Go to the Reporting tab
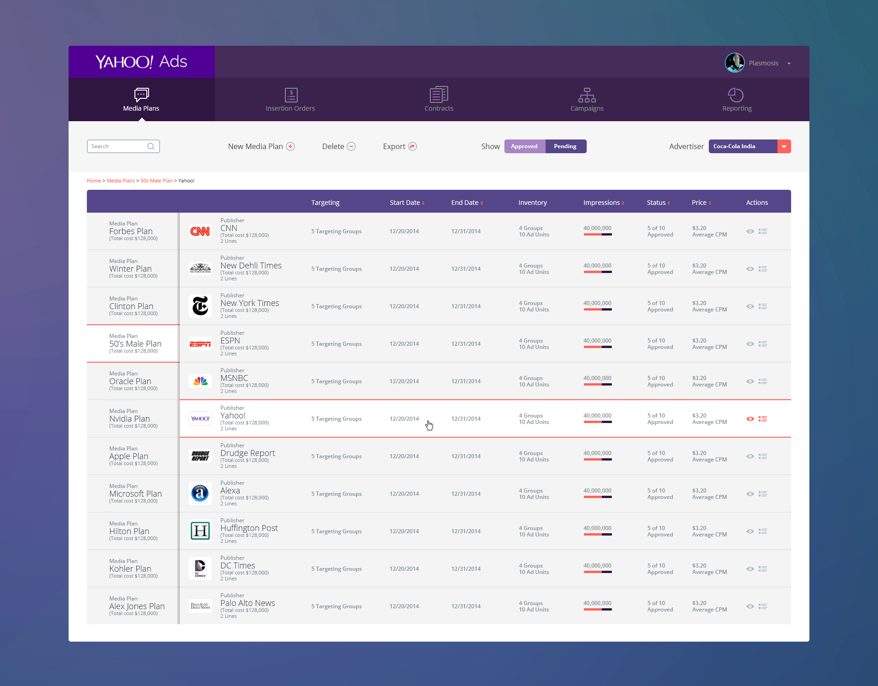The width and height of the screenshot is (878, 686). click(737, 100)
